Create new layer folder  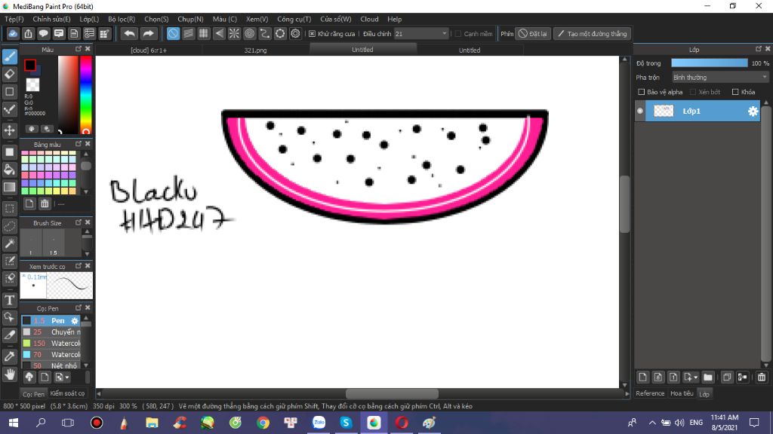click(x=708, y=377)
